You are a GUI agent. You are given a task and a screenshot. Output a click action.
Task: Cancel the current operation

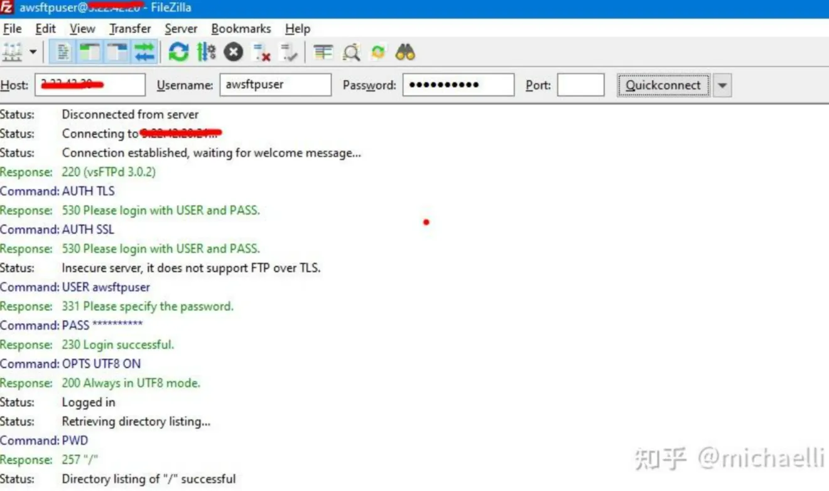[x=234, y=53]
